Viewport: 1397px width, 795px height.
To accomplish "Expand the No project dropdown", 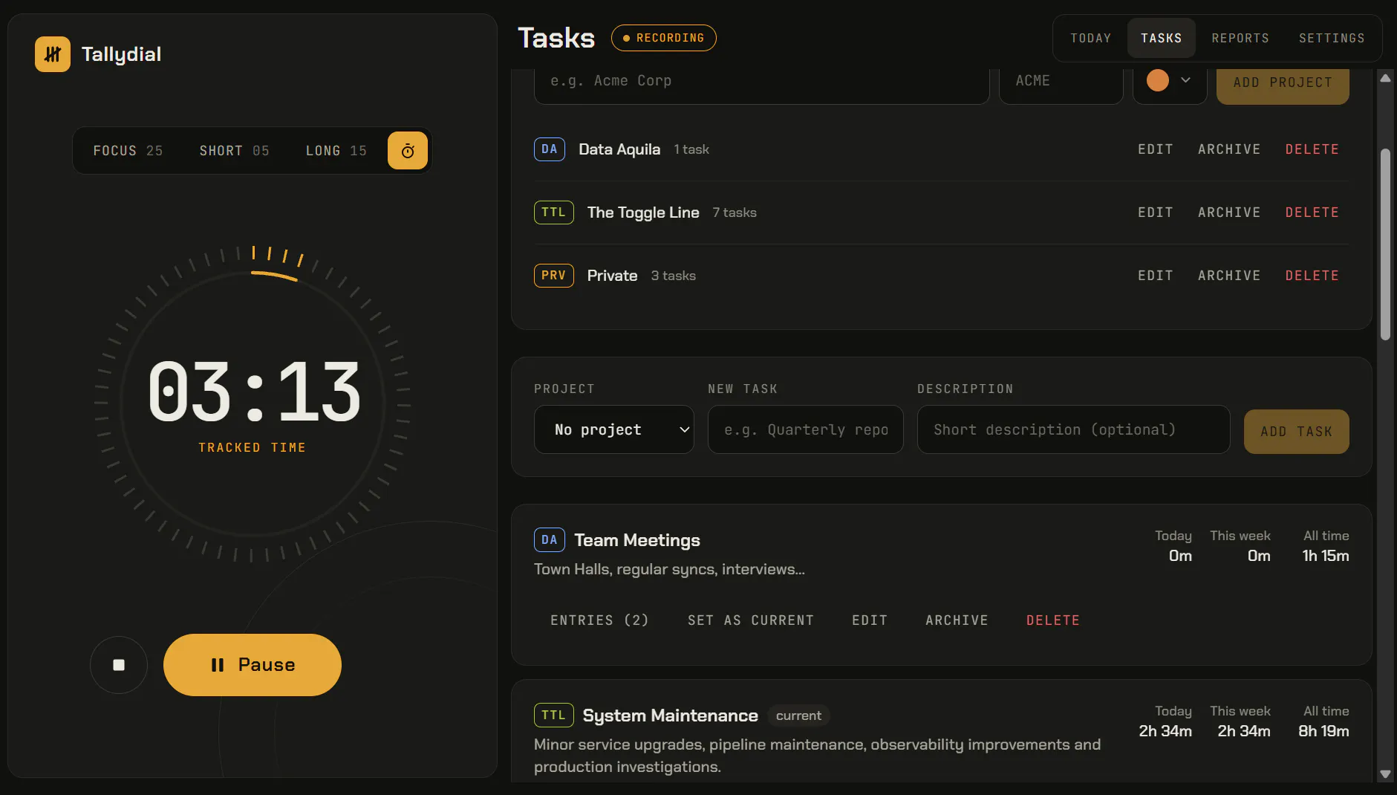I will (x=614, y=429).
